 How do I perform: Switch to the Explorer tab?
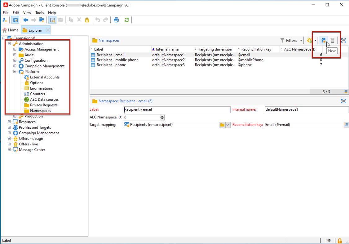(x=33, y=30)
